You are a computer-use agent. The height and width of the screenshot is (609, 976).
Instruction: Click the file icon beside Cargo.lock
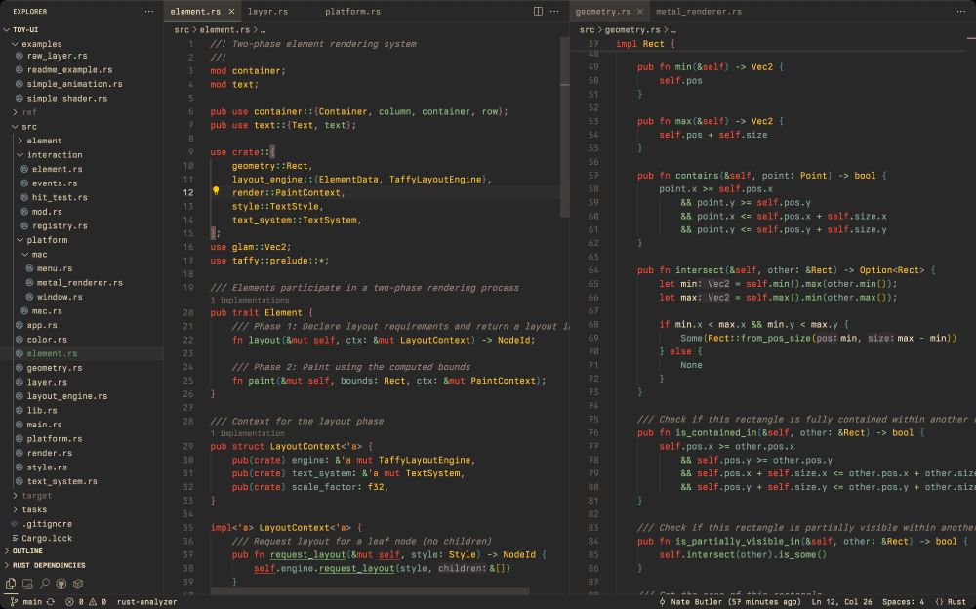15,538
